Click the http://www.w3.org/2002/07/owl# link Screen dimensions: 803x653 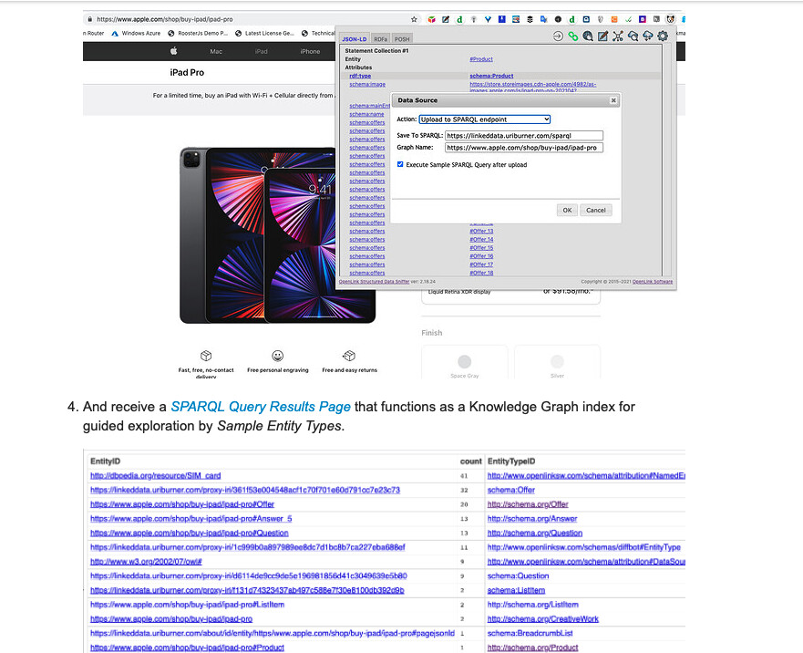(x=146, y=562)
